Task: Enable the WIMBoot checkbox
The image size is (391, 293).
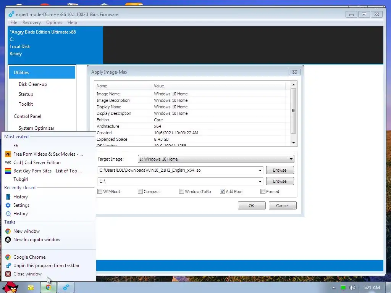Action: 100,192
